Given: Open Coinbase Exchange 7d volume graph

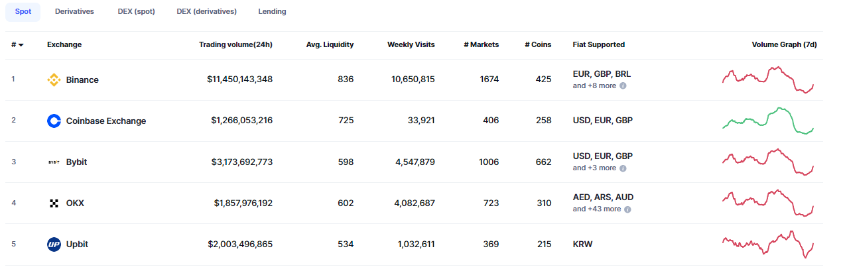Looking at the screenshot, I should click(x=768, y=121).
